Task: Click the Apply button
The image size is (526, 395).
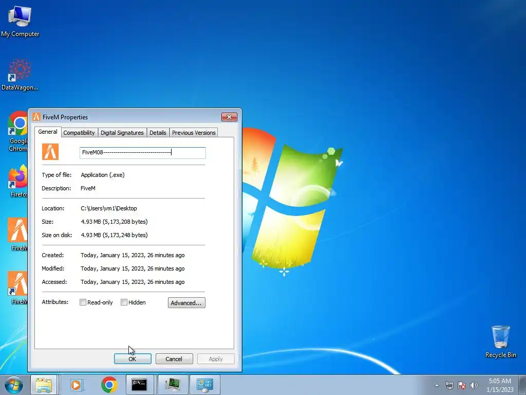Action: coord(216,358)
